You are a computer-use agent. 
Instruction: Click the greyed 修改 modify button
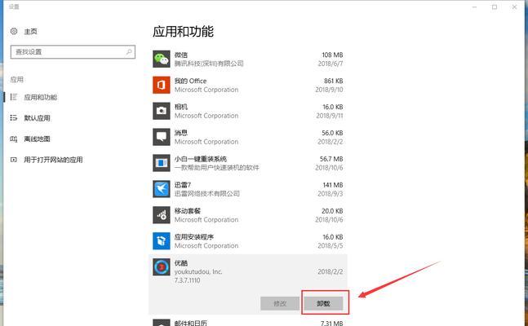pyautogui.click(x=280, y=303)
